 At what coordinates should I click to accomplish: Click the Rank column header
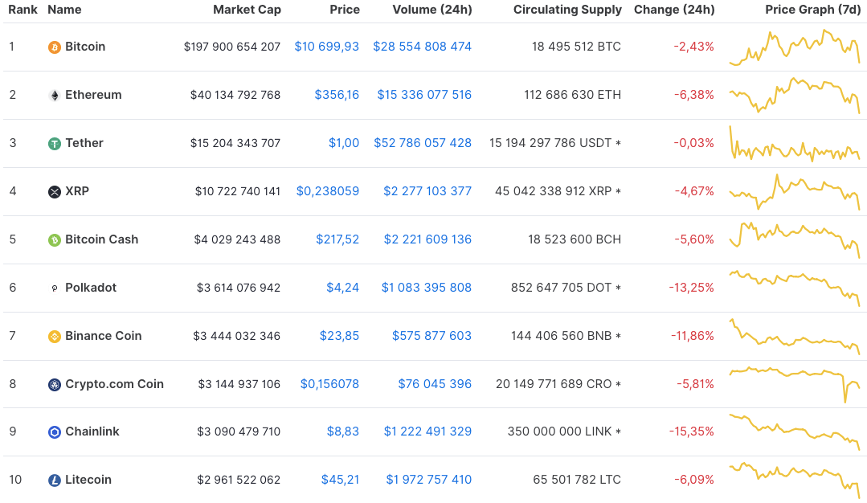(22, 10)
